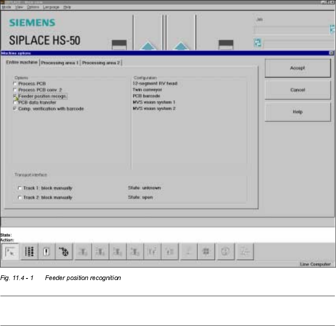
Task: Click the last greyed toolbar icon
Action: (x=245, y=251)
